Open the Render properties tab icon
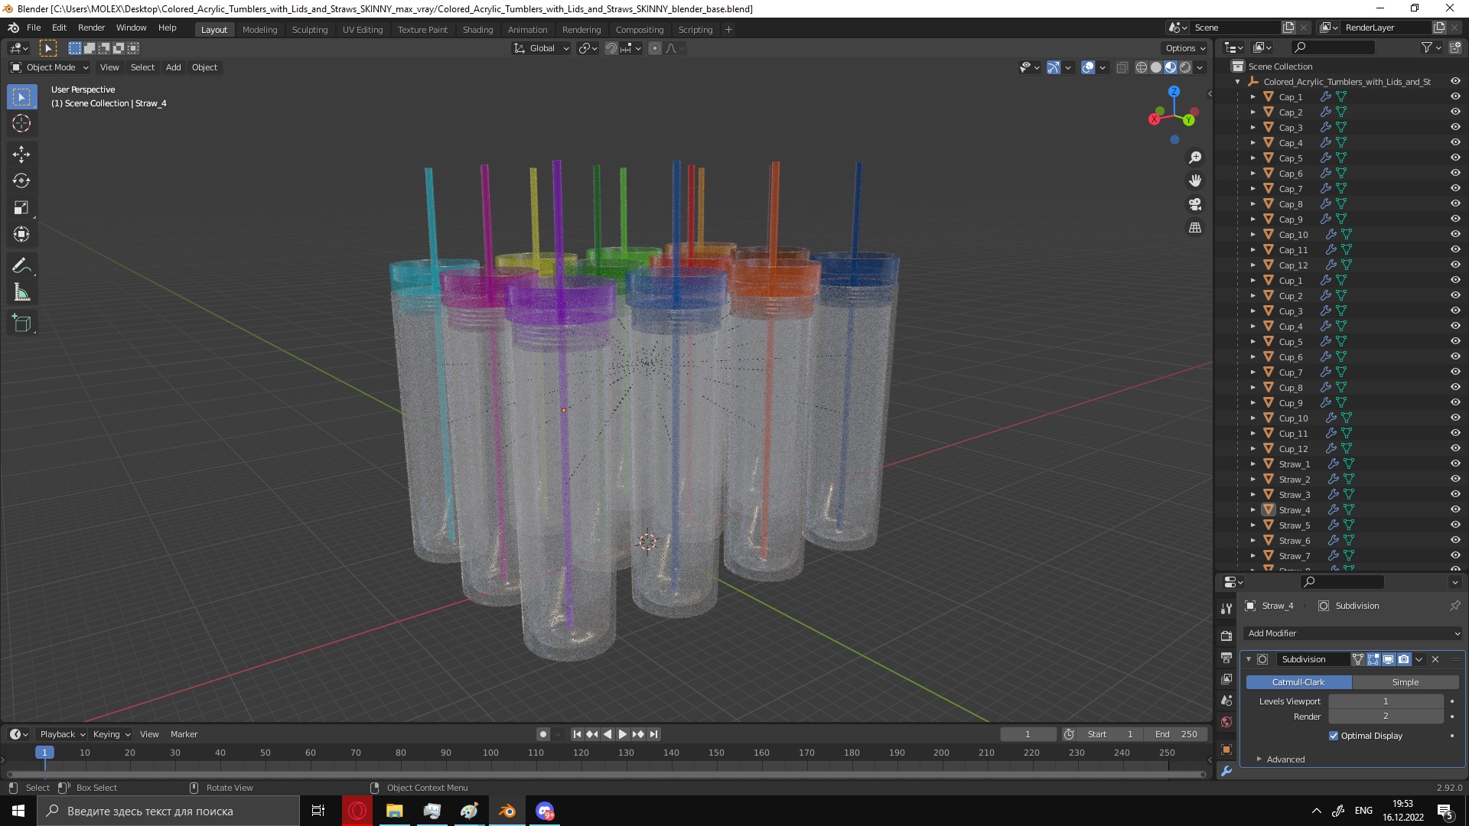1469x826 pixels. 1226,636
